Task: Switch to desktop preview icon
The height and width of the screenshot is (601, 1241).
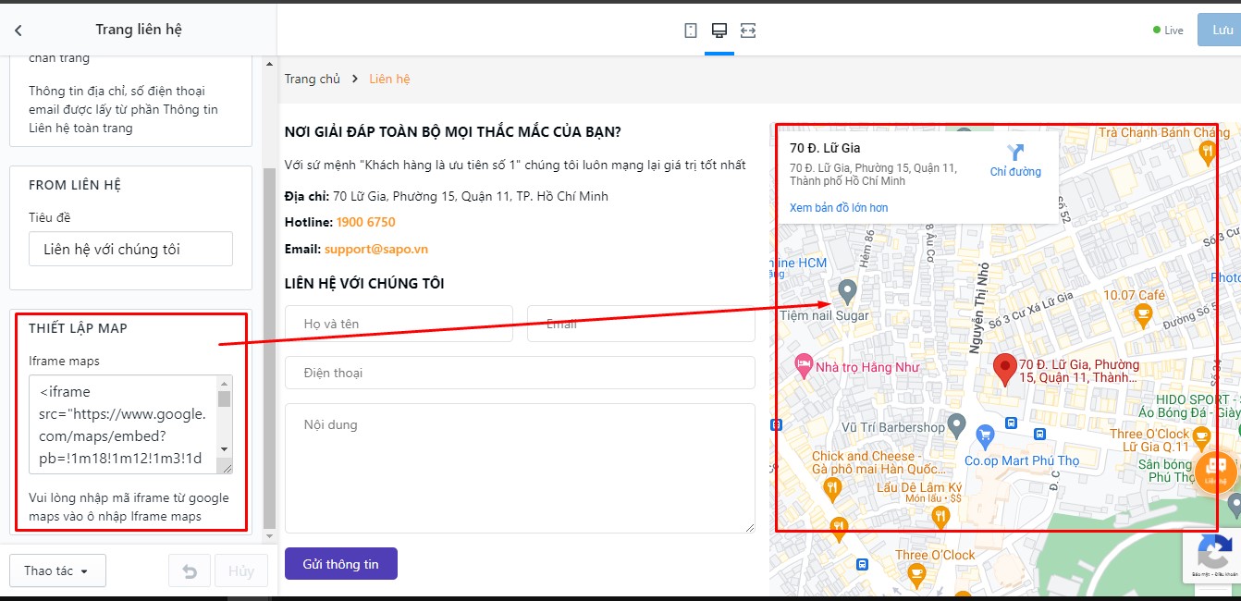Action: coord(719,31)
